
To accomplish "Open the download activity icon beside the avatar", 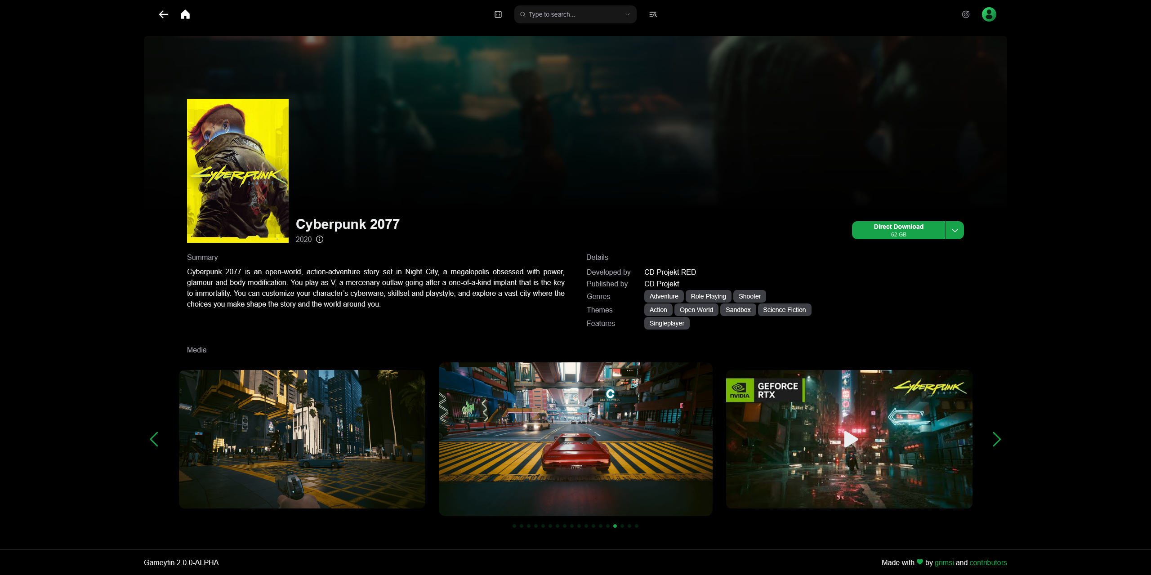I will [965, 14].
